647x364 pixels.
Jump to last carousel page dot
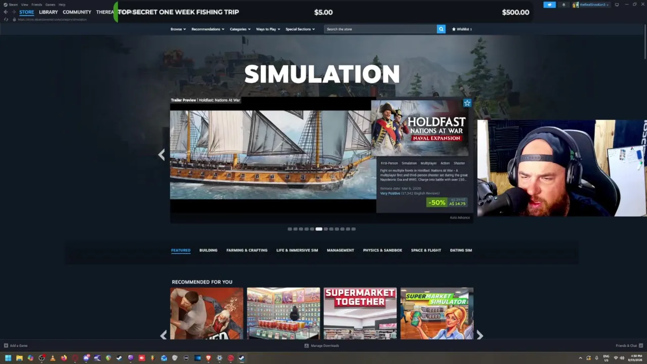(353, 229)
